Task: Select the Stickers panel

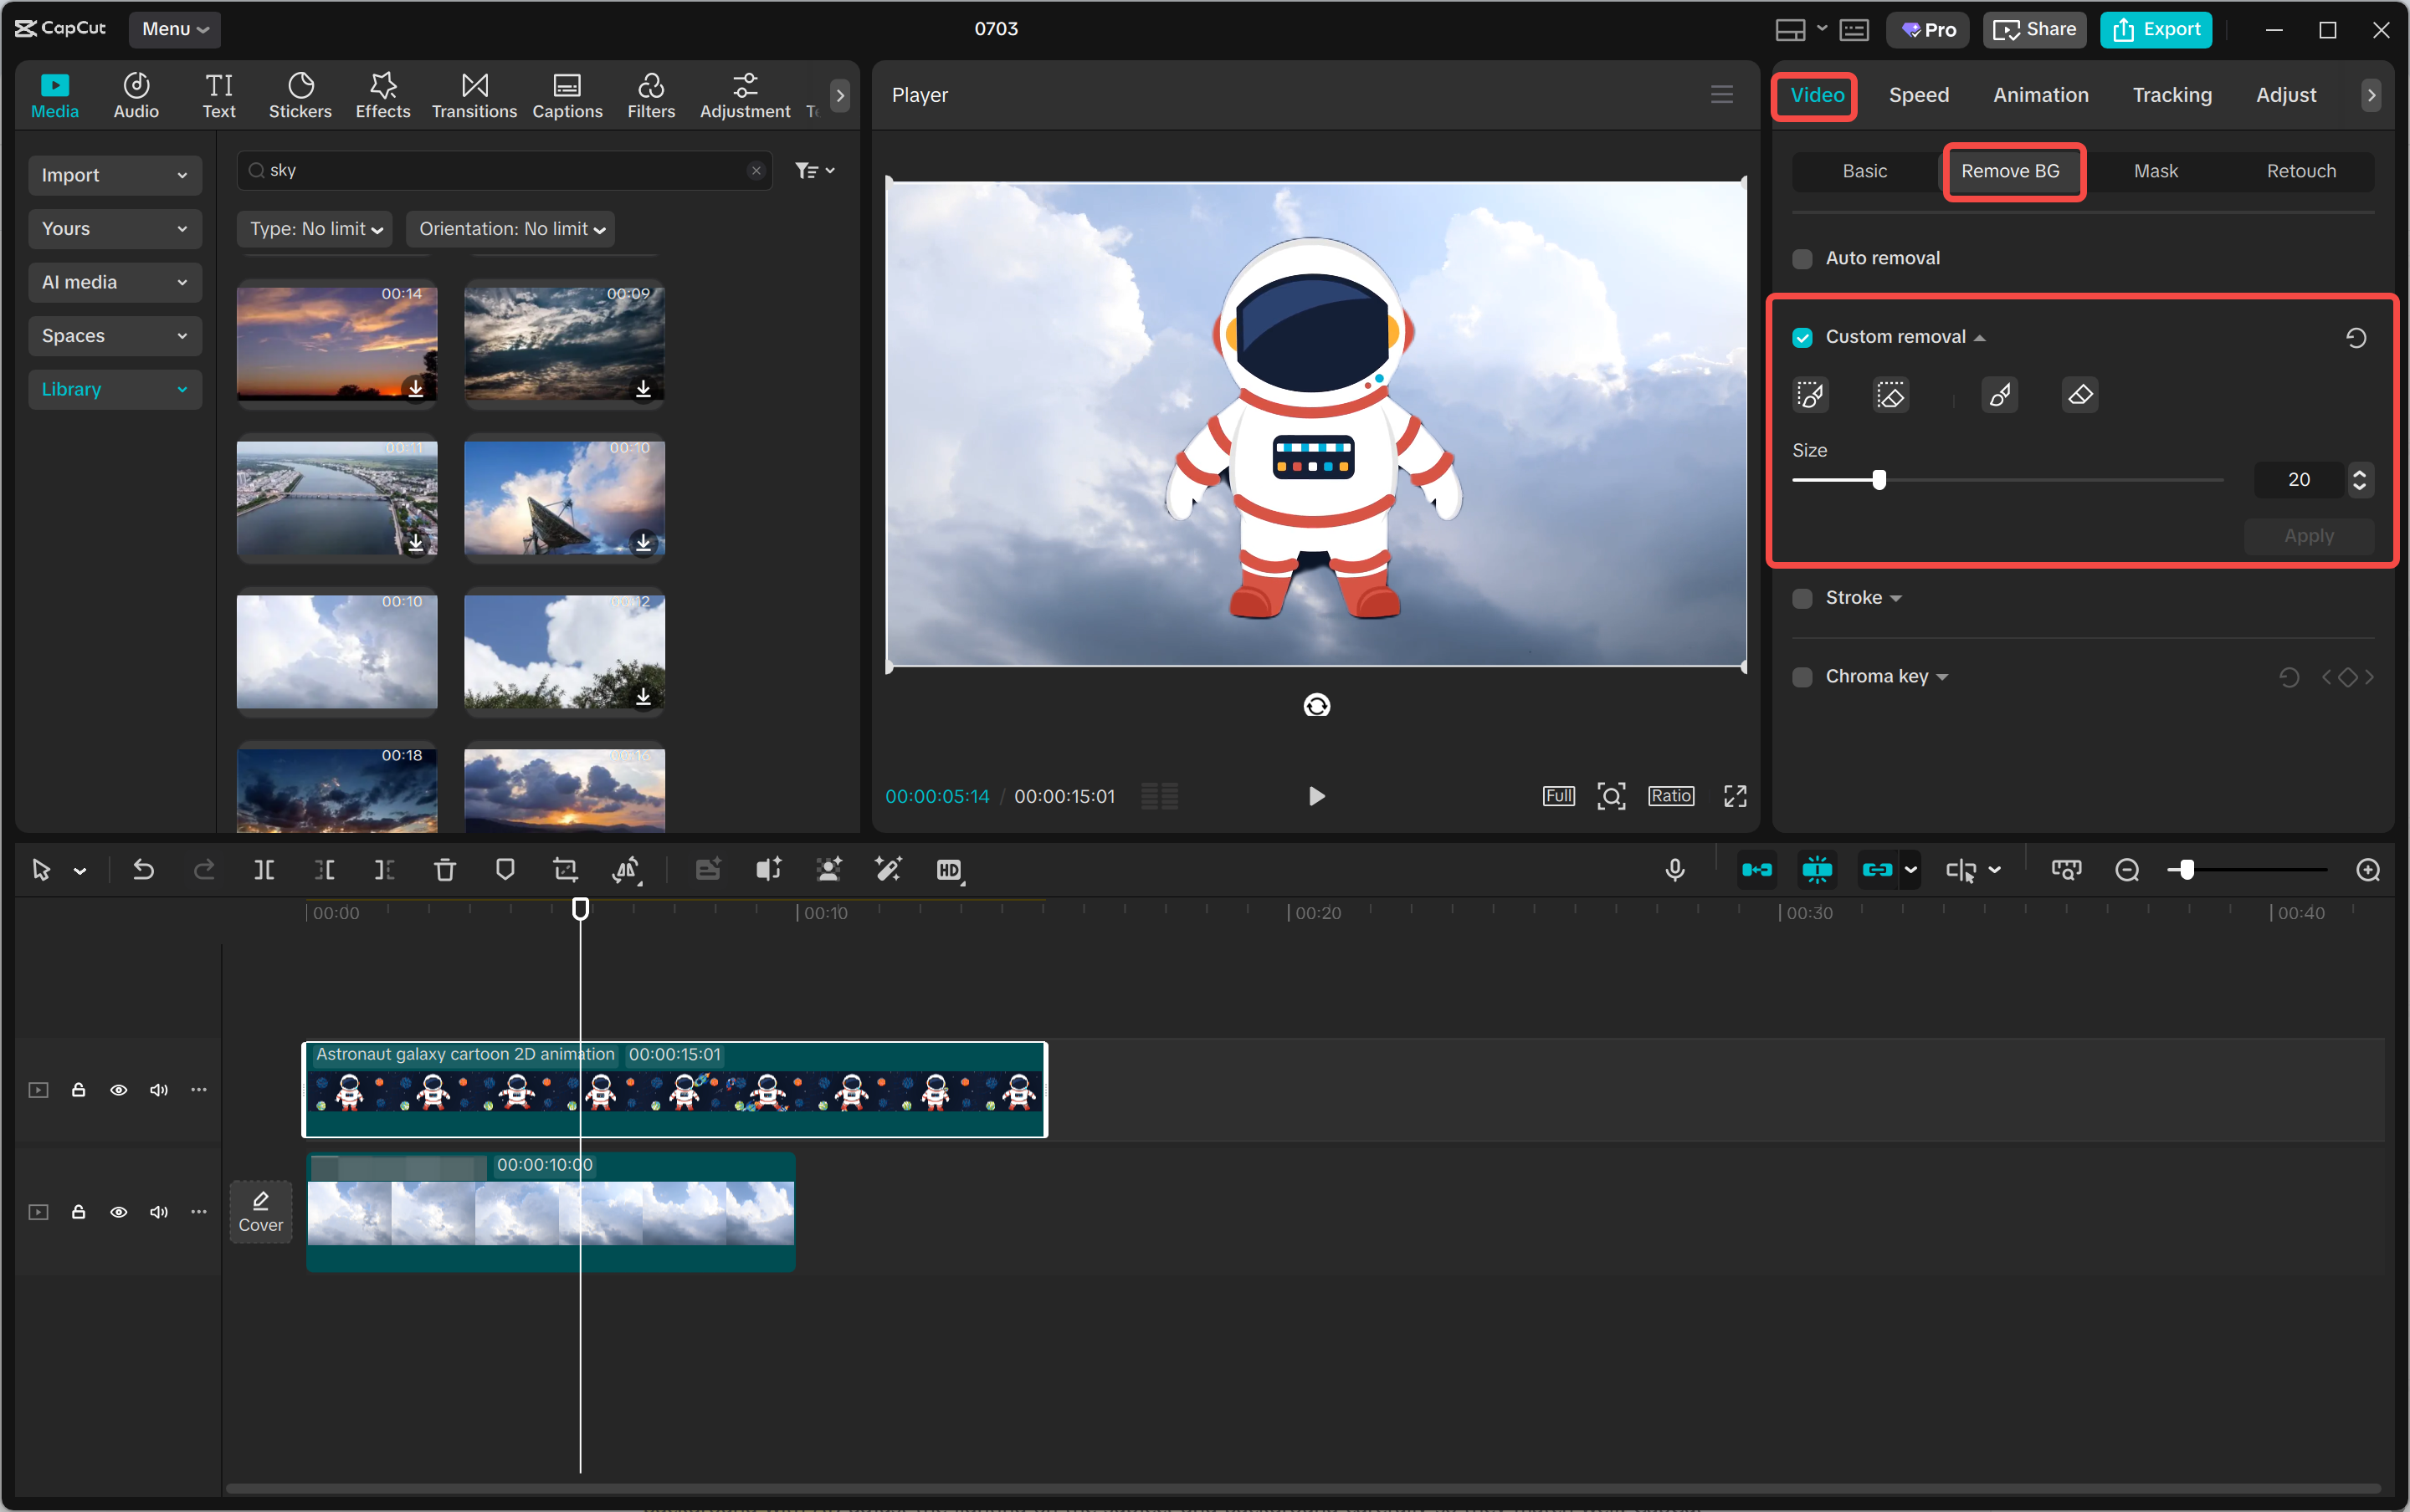Action: click(299, 95)
